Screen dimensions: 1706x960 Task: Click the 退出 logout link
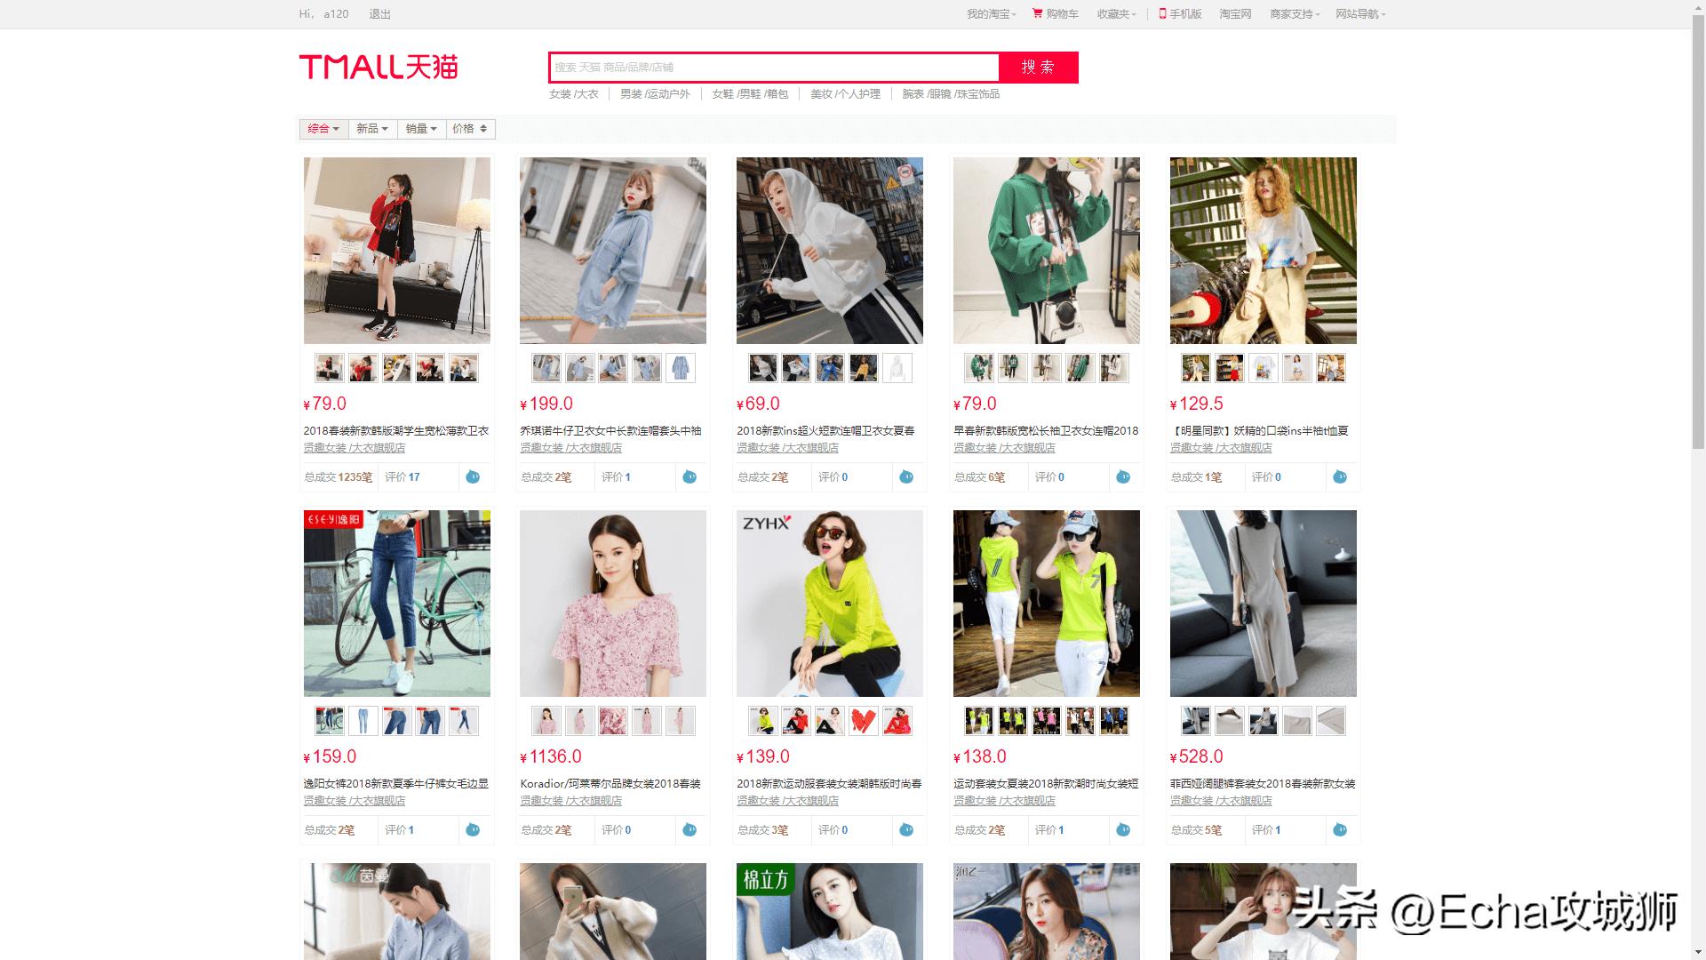(379, 14)
